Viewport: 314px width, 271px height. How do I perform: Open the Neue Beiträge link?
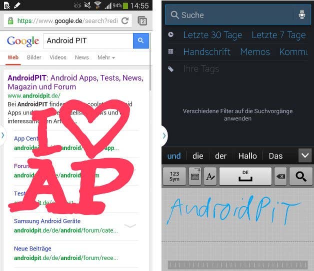(x=32, y=249)
